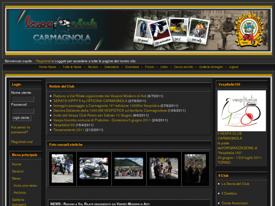
Task: Click the 'Foto casuali statiche' panel header
Action: [129, 145]
